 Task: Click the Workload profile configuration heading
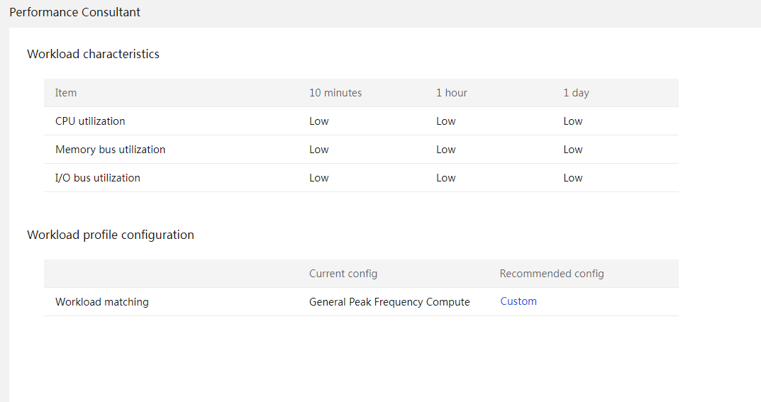tap(111, 235)
